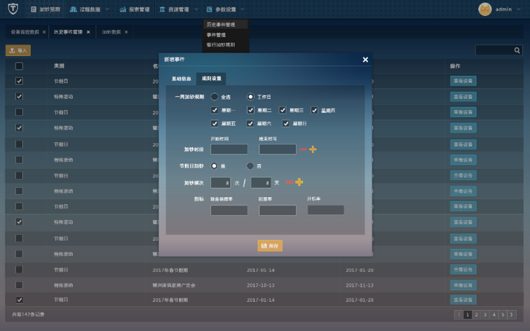
Task: Select the 全选 radio button
Action: click(215, 97)
